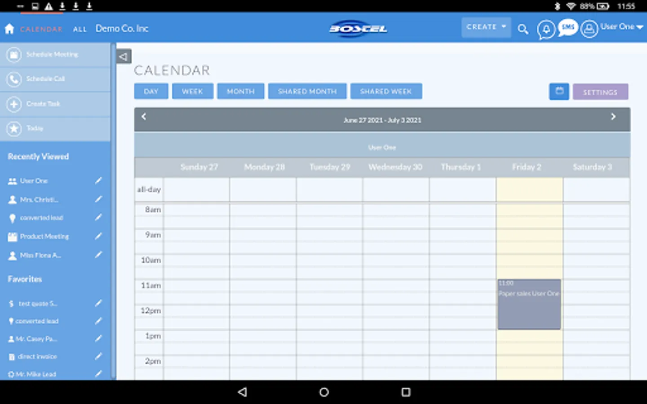Select the Schedule Call phone icon
Screen dimensions: 647x404
(14, 79)
